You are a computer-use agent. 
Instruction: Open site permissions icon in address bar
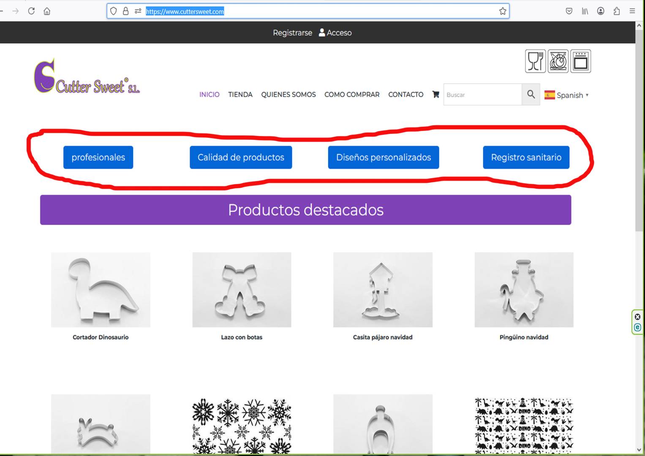138,11
